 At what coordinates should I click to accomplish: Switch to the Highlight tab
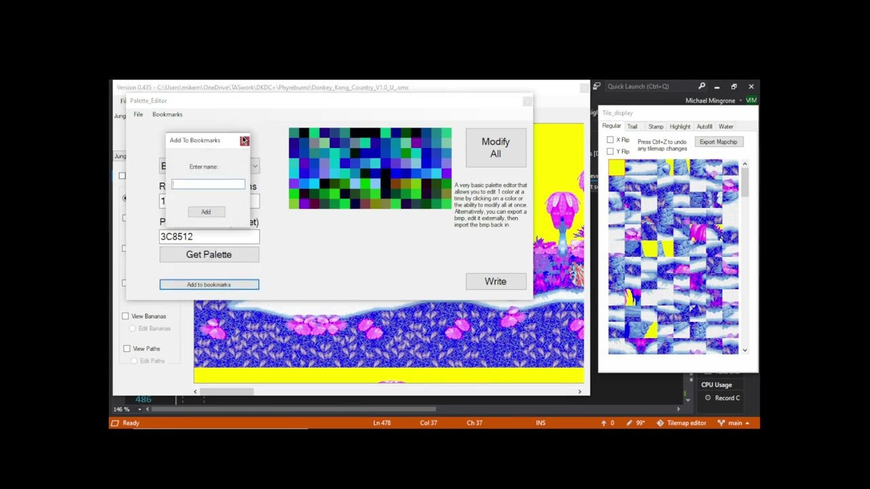click(680, 127)
